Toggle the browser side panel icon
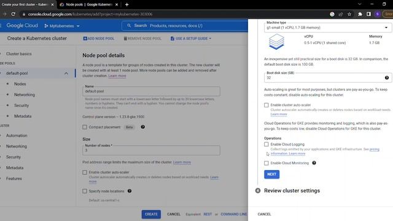This screenshot has height=221, width=393. point(368,14)
